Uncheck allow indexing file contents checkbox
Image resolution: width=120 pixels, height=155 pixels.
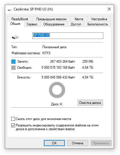pyautogui.click(x=13, y=125)
